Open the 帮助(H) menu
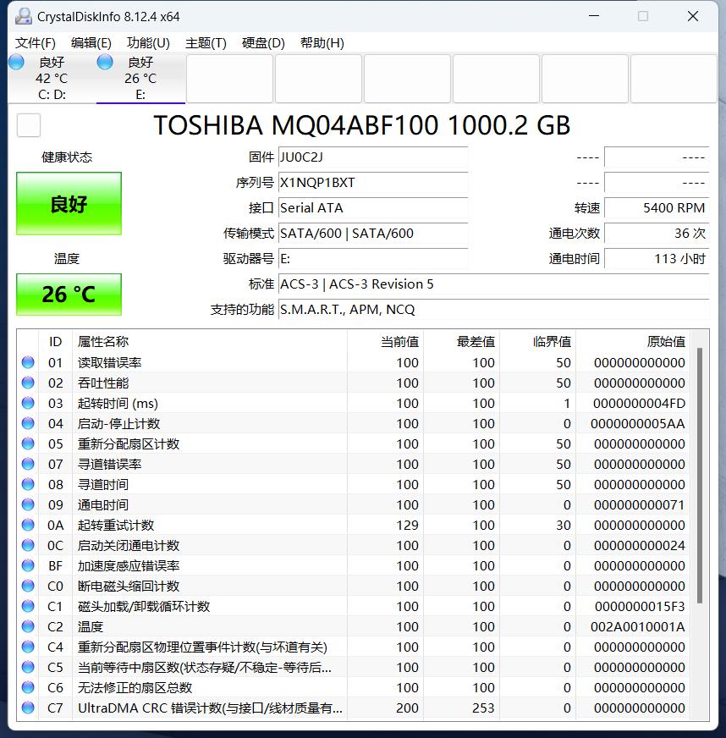 [321, 42]
